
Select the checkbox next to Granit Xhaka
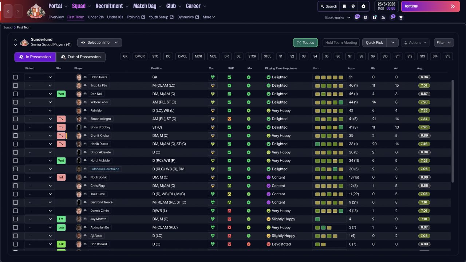click(x=15, y=136)
